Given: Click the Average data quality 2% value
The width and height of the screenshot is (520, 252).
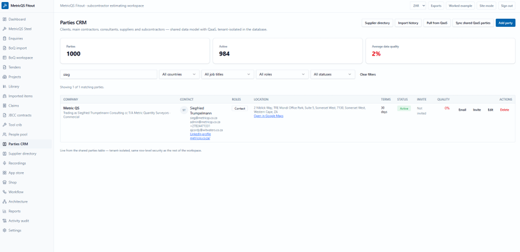Looking at the screenshot, I should (x=376, y=54).
